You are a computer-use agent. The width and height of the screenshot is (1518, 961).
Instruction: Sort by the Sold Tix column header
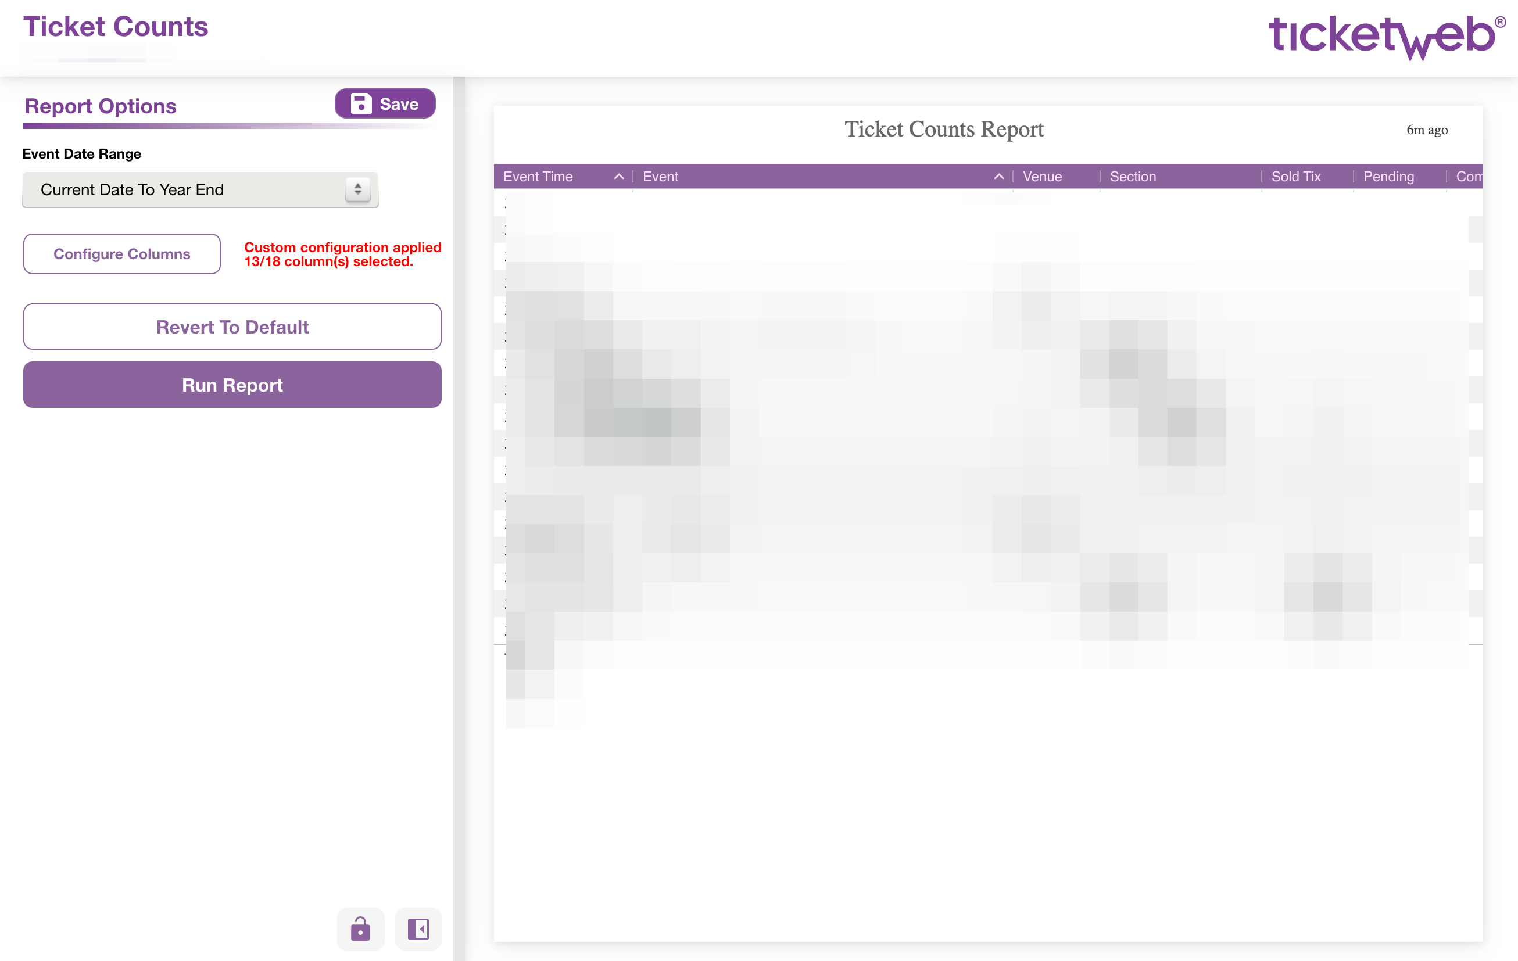(1295, 177)
